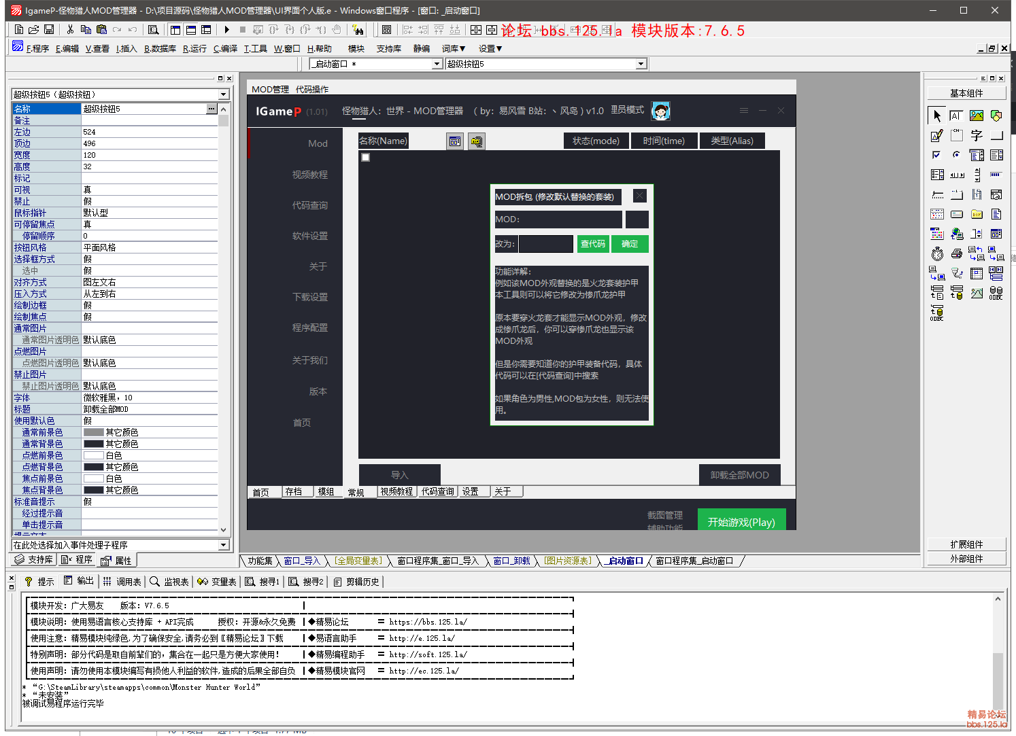Viewport: 1016px width, 736px height.
Task: Tick the checkbox in the MOD list
Action: 366,157
